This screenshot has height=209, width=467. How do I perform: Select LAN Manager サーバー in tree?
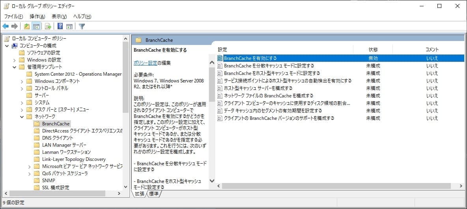pyautogui.click(x=64, y=145)
